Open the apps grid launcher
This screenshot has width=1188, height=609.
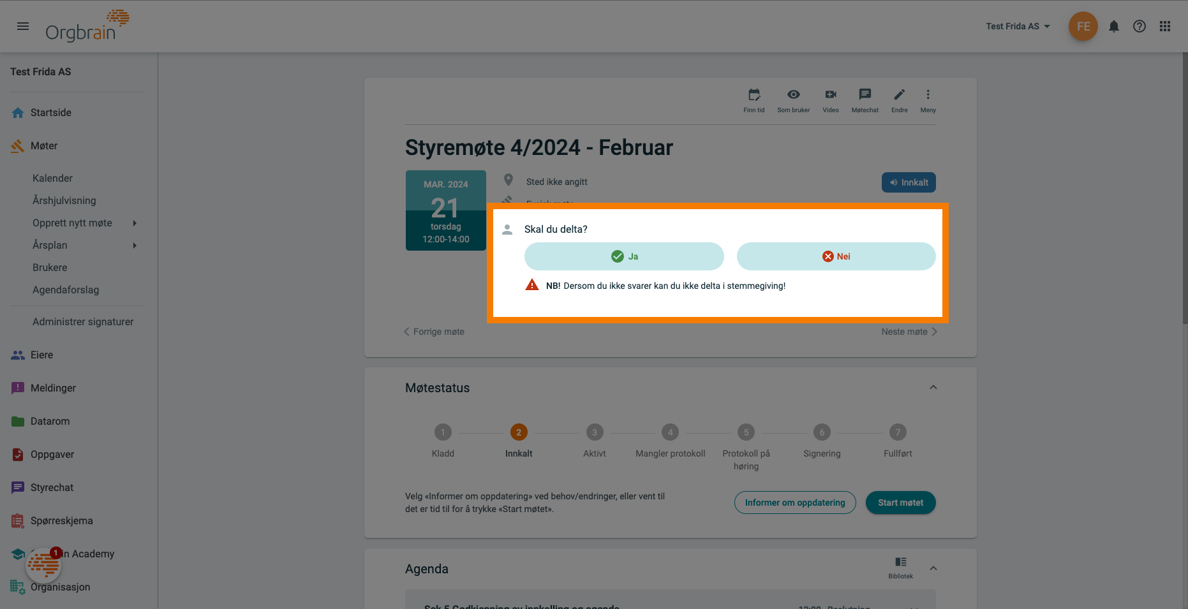coord(1165,26)
